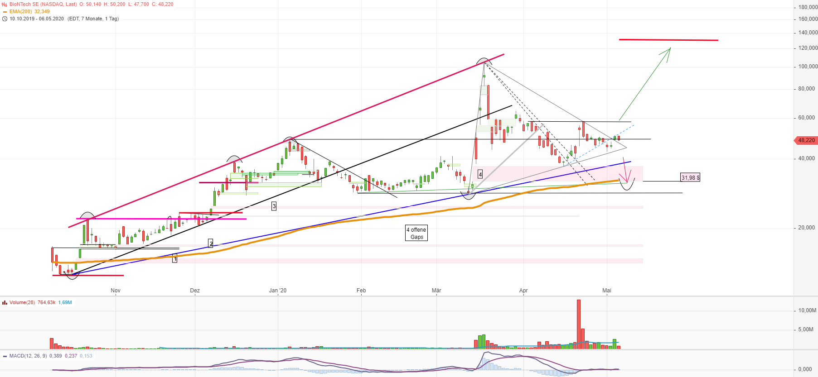Click the high value H: 50,200
This screenshot has height=377, width=818.
(x=115, y=4)
